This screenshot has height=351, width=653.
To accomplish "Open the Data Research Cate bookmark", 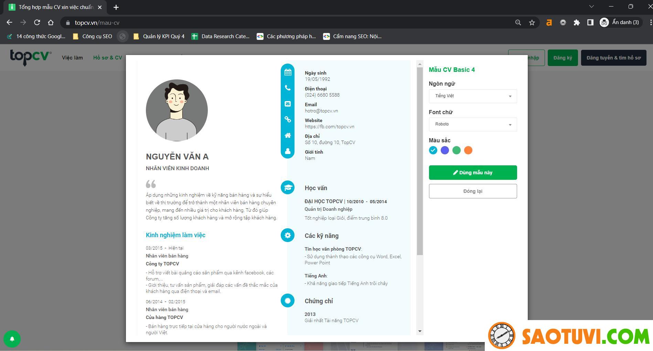I will (x=221, y=36).
